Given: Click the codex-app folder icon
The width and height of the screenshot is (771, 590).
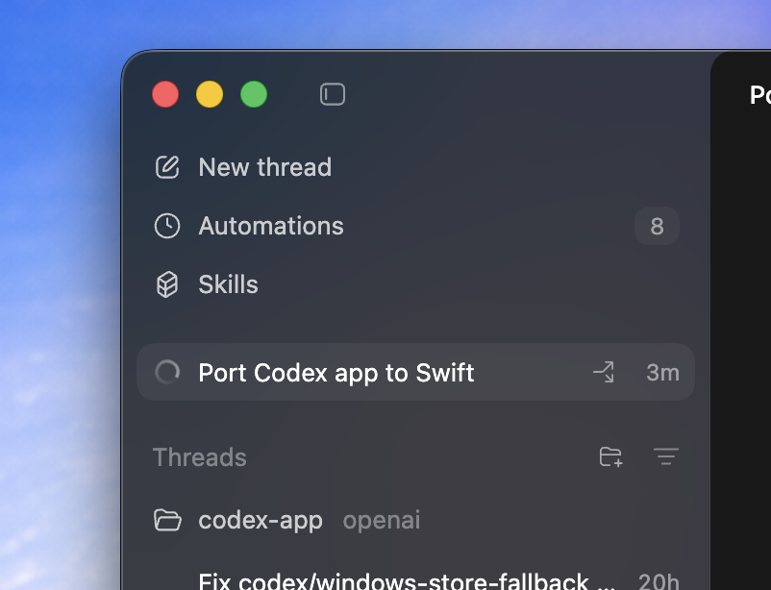Looking at the screenshot, I should click(x=167, y=520).
